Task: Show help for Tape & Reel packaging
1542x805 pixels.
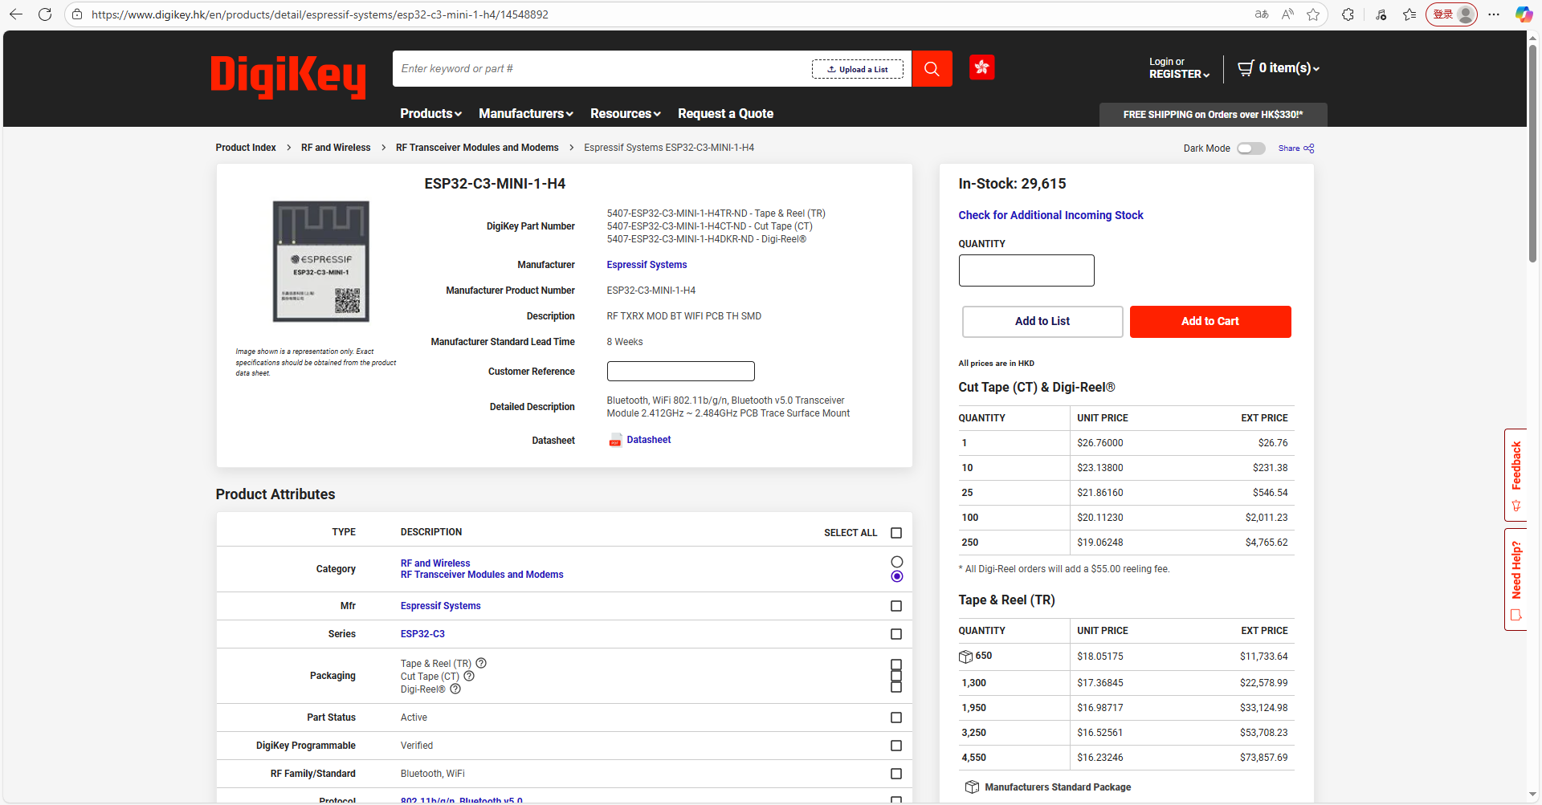Action: click(481, 663)
